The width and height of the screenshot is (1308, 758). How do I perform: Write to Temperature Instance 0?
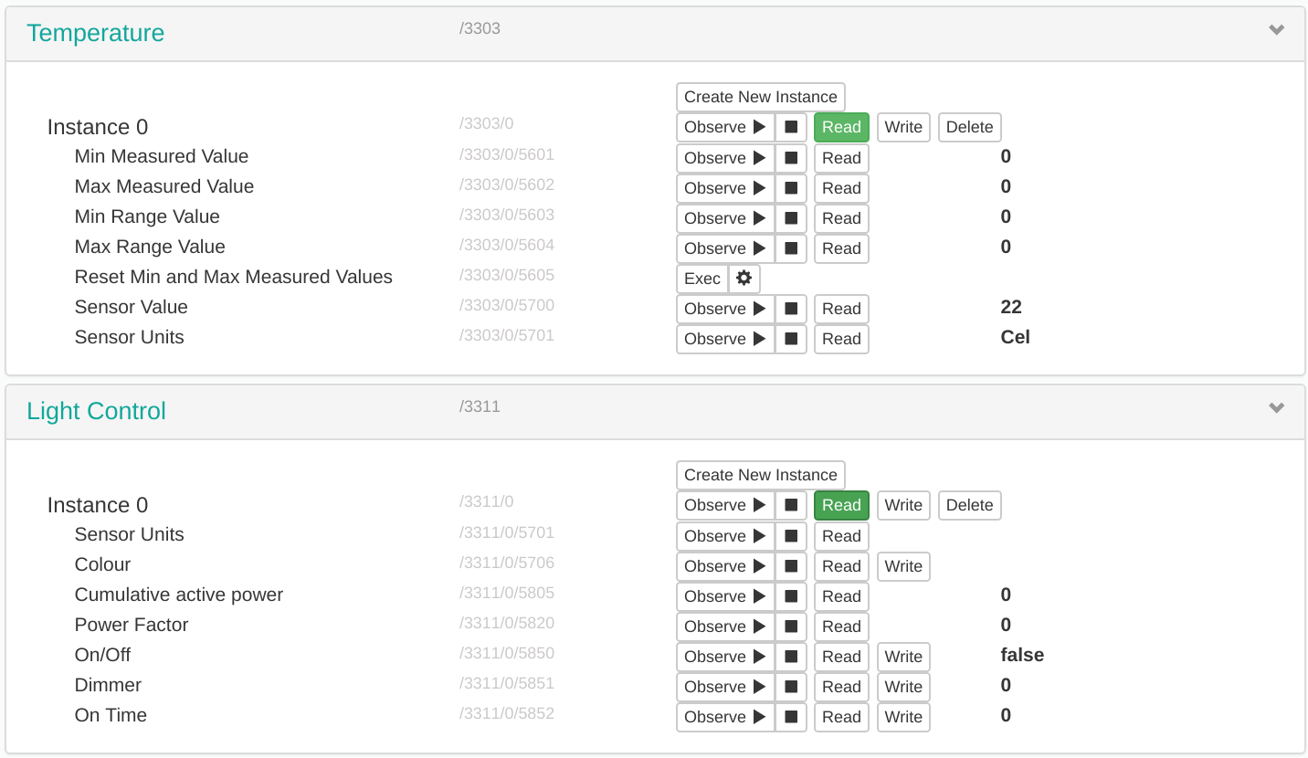tap(903, 127)
